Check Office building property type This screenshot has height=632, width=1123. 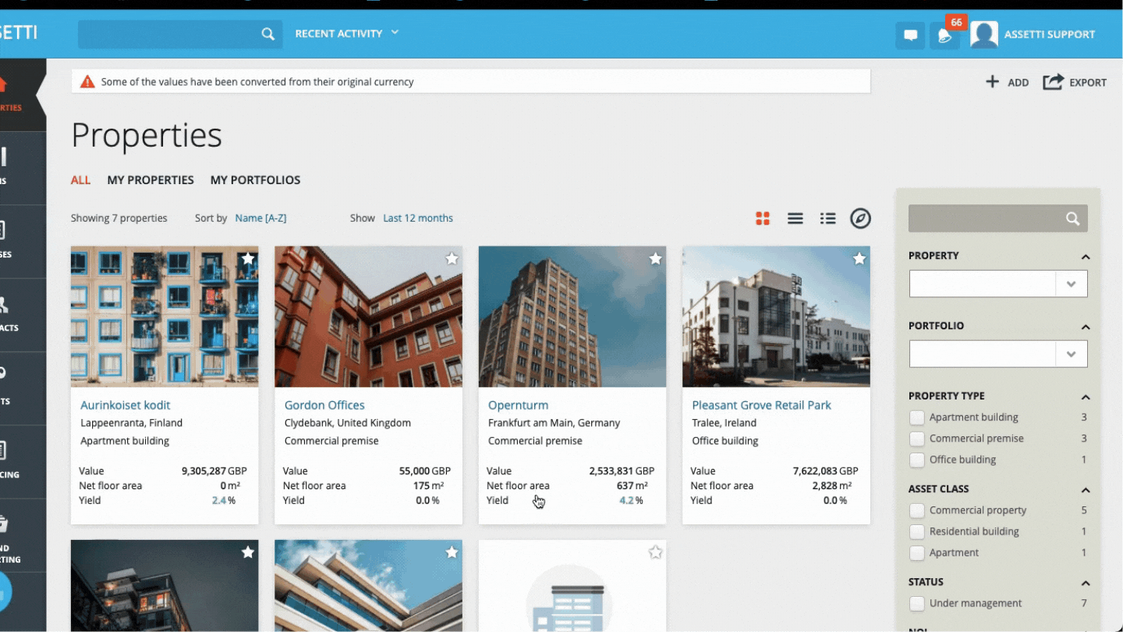click(917, 460)
